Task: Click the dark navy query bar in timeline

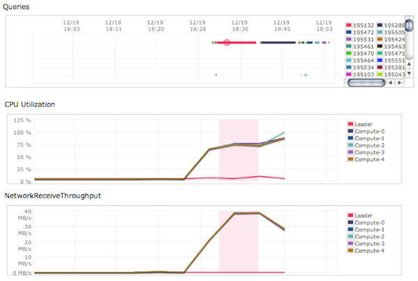Action: tap(279, 43)
